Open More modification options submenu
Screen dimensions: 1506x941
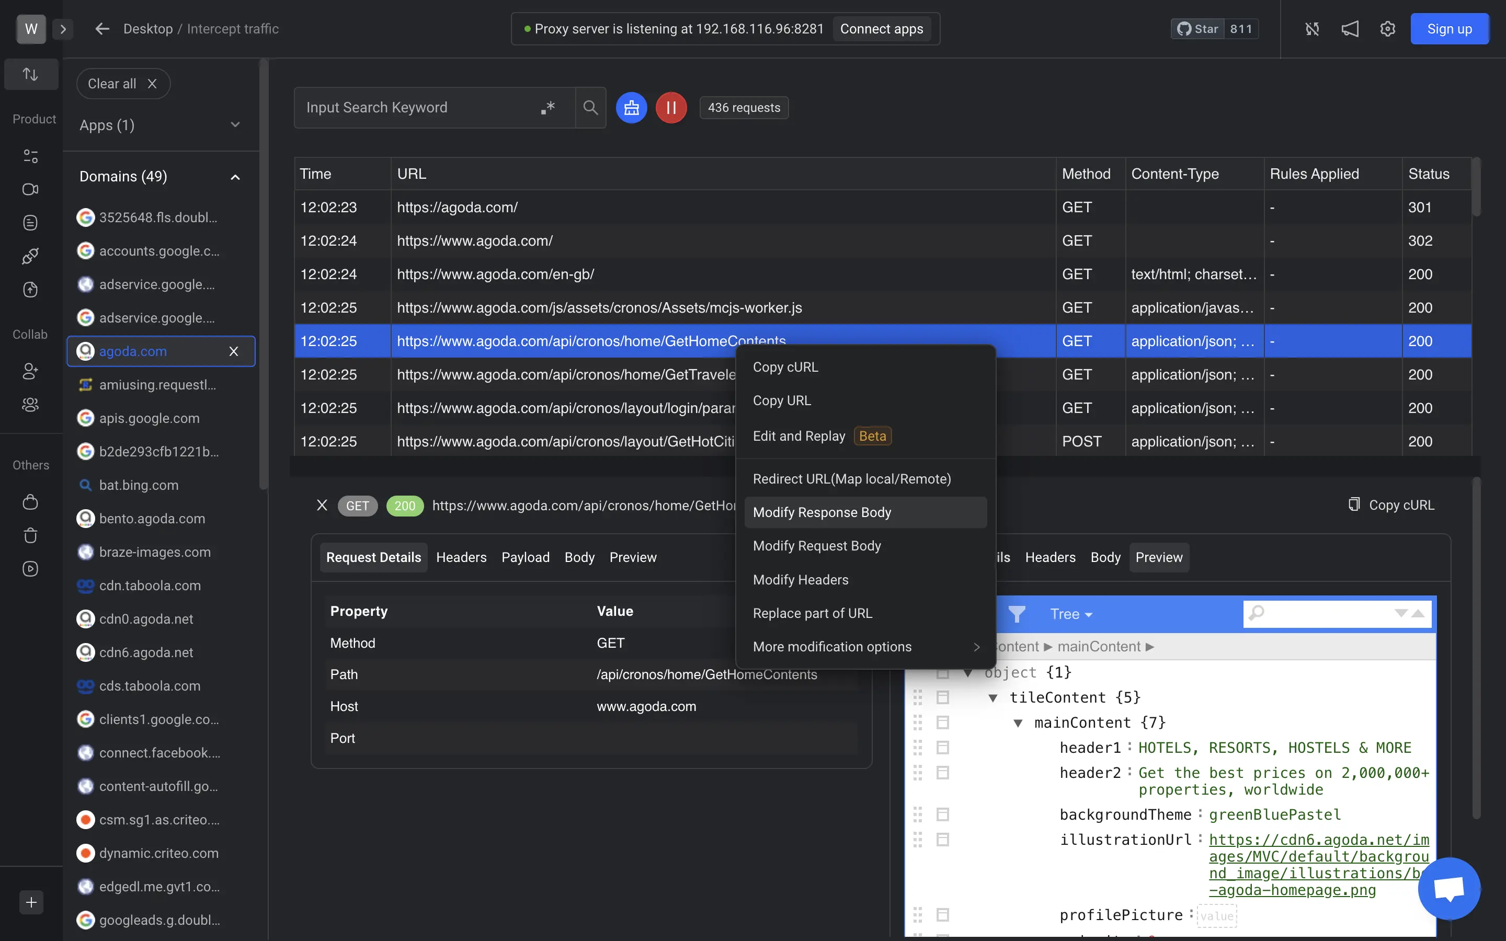(x=865, y=647)
